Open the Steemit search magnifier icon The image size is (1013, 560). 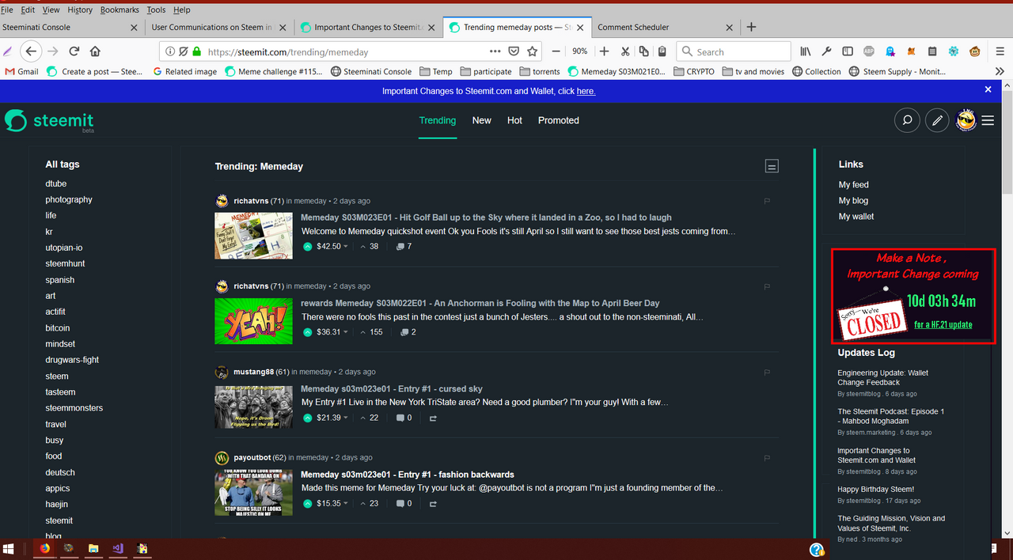[x=907, y=121]
